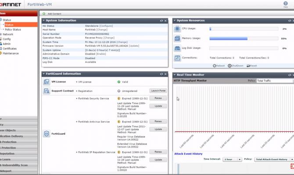Expand the Auto Learn menu section
The width and height of the screenshot is (294, 175).
tap(19, 159)
